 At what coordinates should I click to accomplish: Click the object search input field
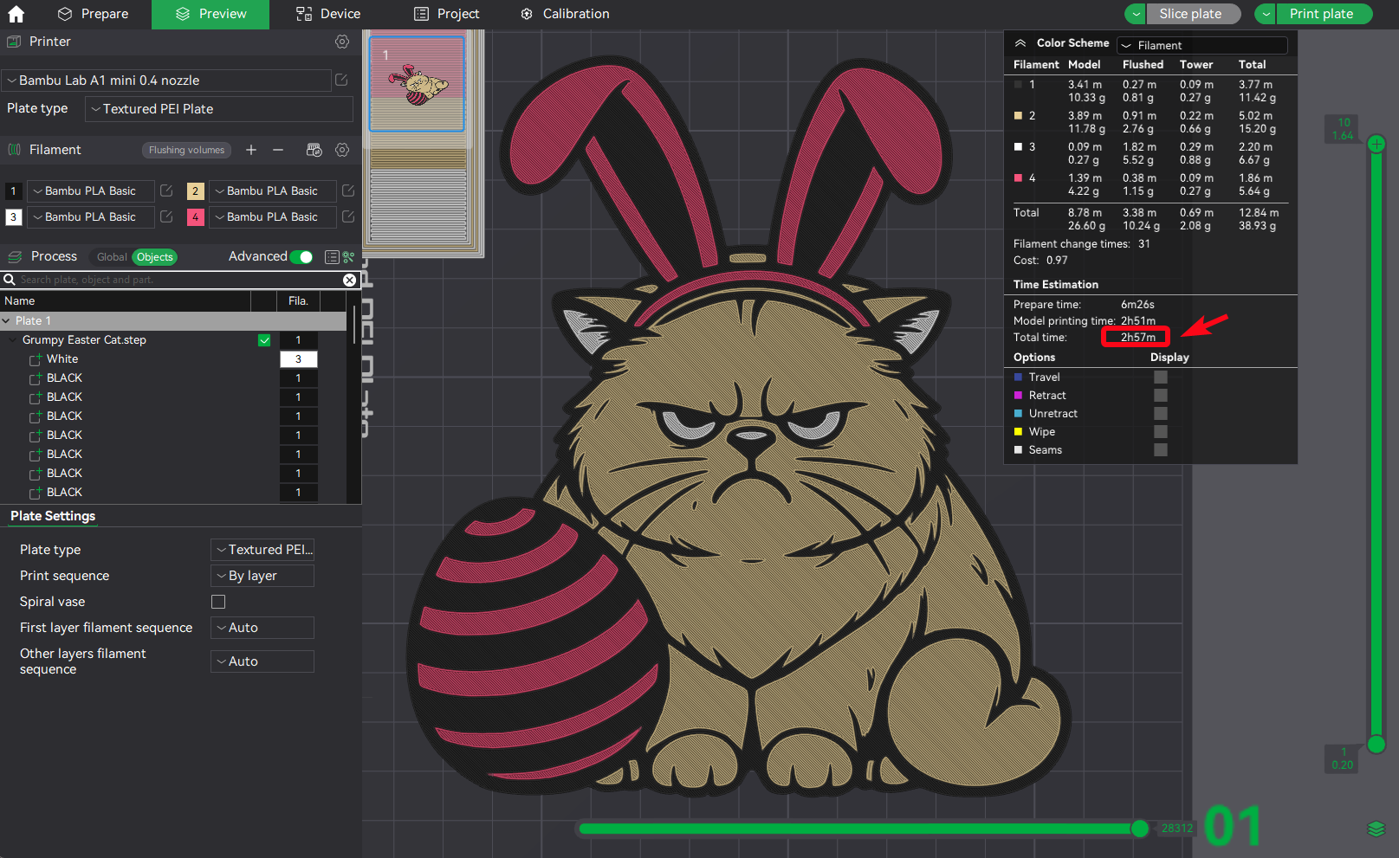(179, 280)
